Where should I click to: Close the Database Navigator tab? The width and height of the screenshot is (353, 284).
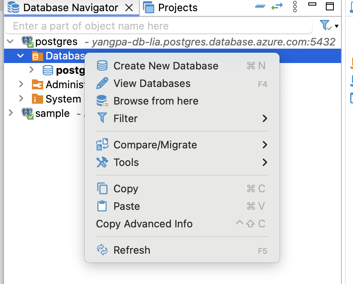[x=129, y=8]
